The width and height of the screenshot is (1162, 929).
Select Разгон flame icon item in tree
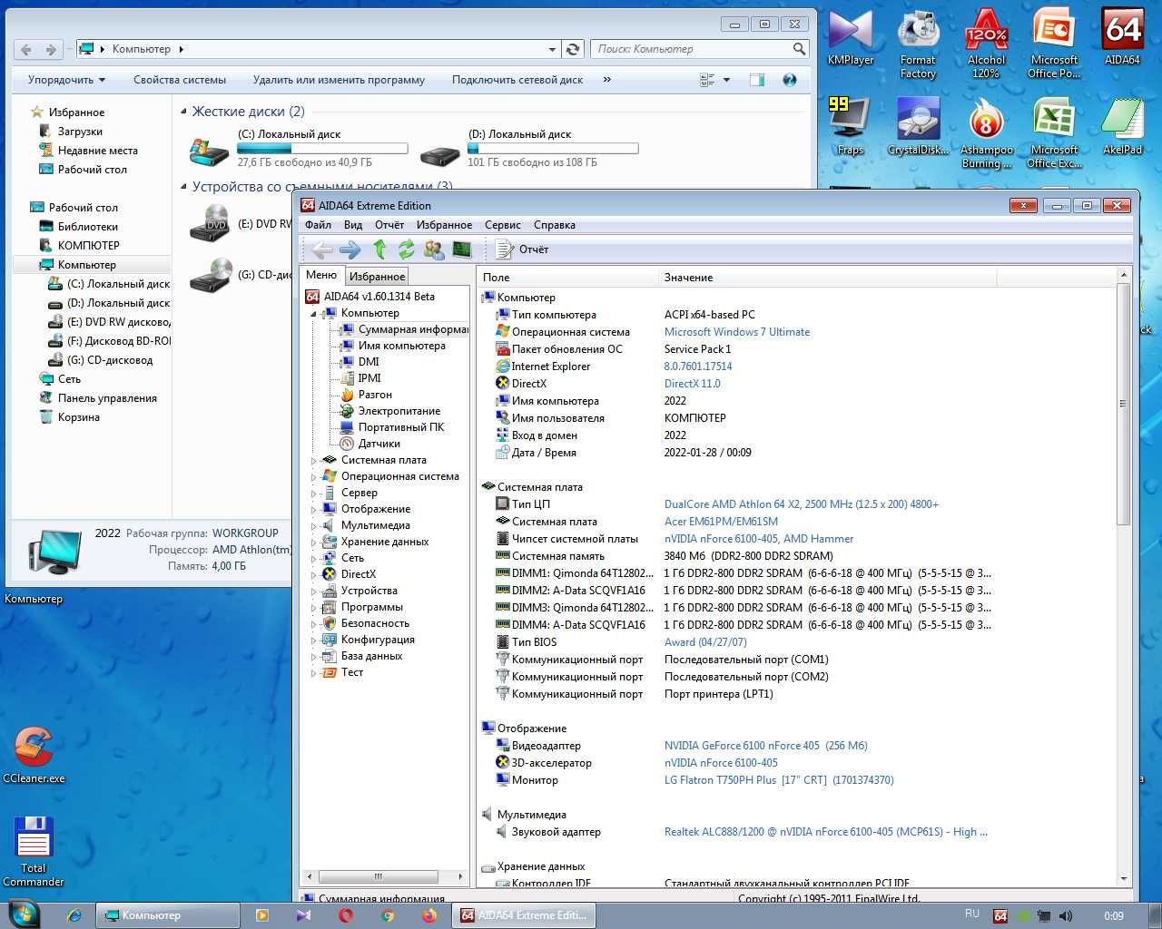point(366,395)
